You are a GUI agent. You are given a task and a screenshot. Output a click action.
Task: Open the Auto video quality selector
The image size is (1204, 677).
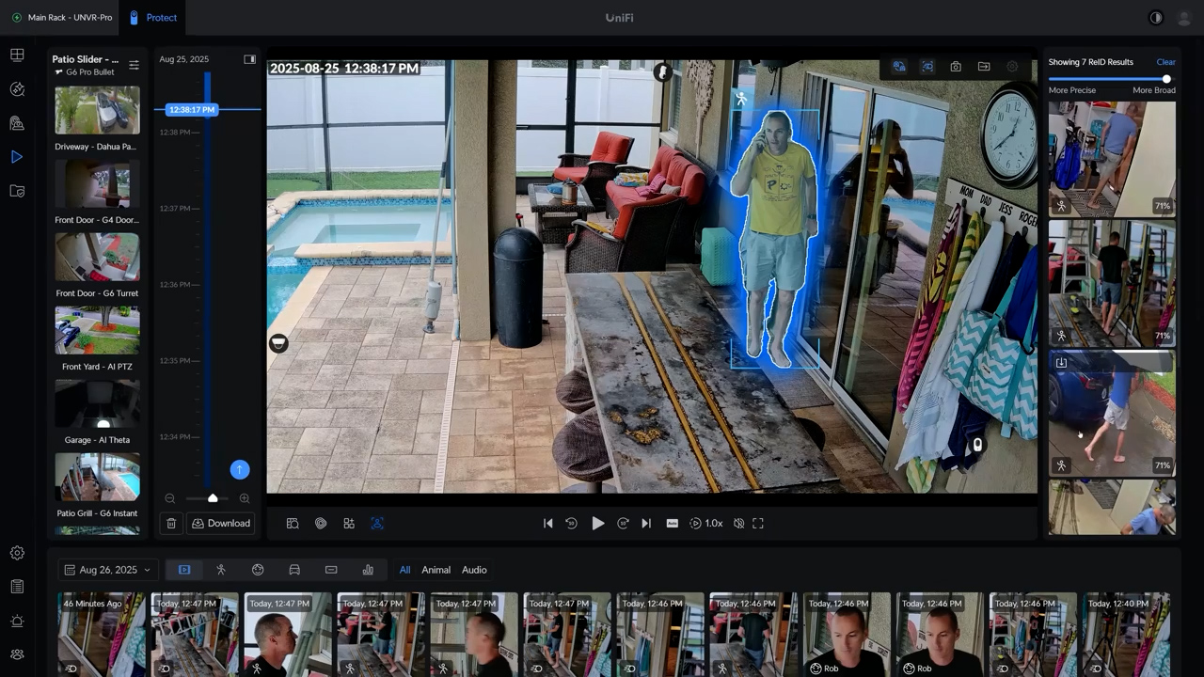click(673, 524)
